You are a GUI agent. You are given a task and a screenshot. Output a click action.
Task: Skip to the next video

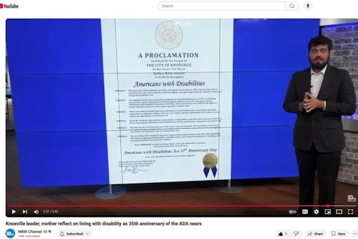(25, 212)
